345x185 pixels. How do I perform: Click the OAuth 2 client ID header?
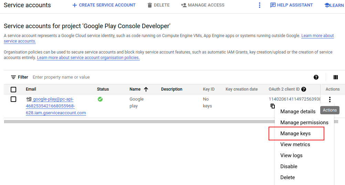(x=284, y=89)
